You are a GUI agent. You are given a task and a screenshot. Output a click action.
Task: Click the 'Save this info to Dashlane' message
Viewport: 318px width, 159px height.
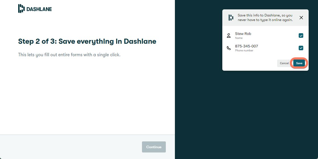click(x=265, y=18)
